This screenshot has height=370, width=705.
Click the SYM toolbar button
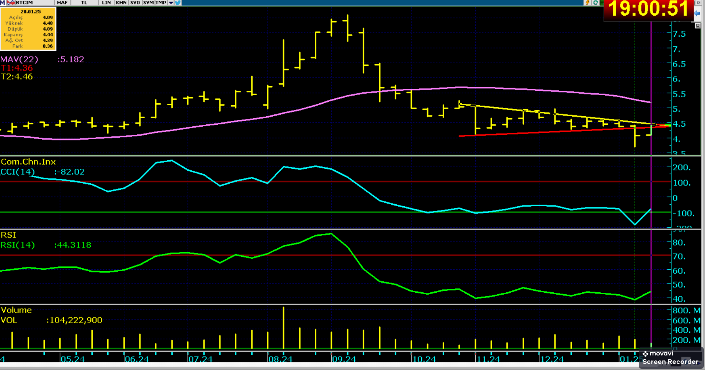[x=148, y=3]
